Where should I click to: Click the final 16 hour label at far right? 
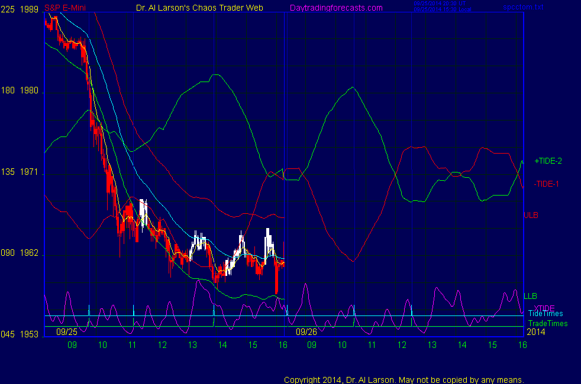(x=522, y=345)
